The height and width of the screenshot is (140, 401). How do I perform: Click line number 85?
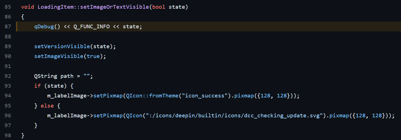click(x=8, y=7)
